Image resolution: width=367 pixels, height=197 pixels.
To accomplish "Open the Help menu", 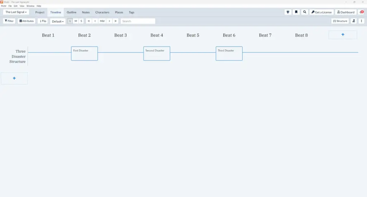I will pyautogui.click(x=39, y=6).
